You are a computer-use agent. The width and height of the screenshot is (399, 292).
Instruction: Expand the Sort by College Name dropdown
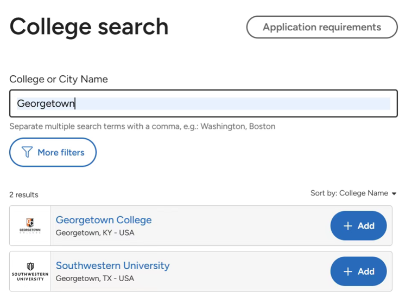(x=353, y=193)
